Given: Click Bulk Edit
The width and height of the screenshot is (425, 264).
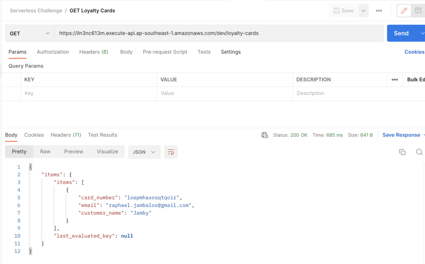Looking at the screenshot, I should click(x=416, y=80).
